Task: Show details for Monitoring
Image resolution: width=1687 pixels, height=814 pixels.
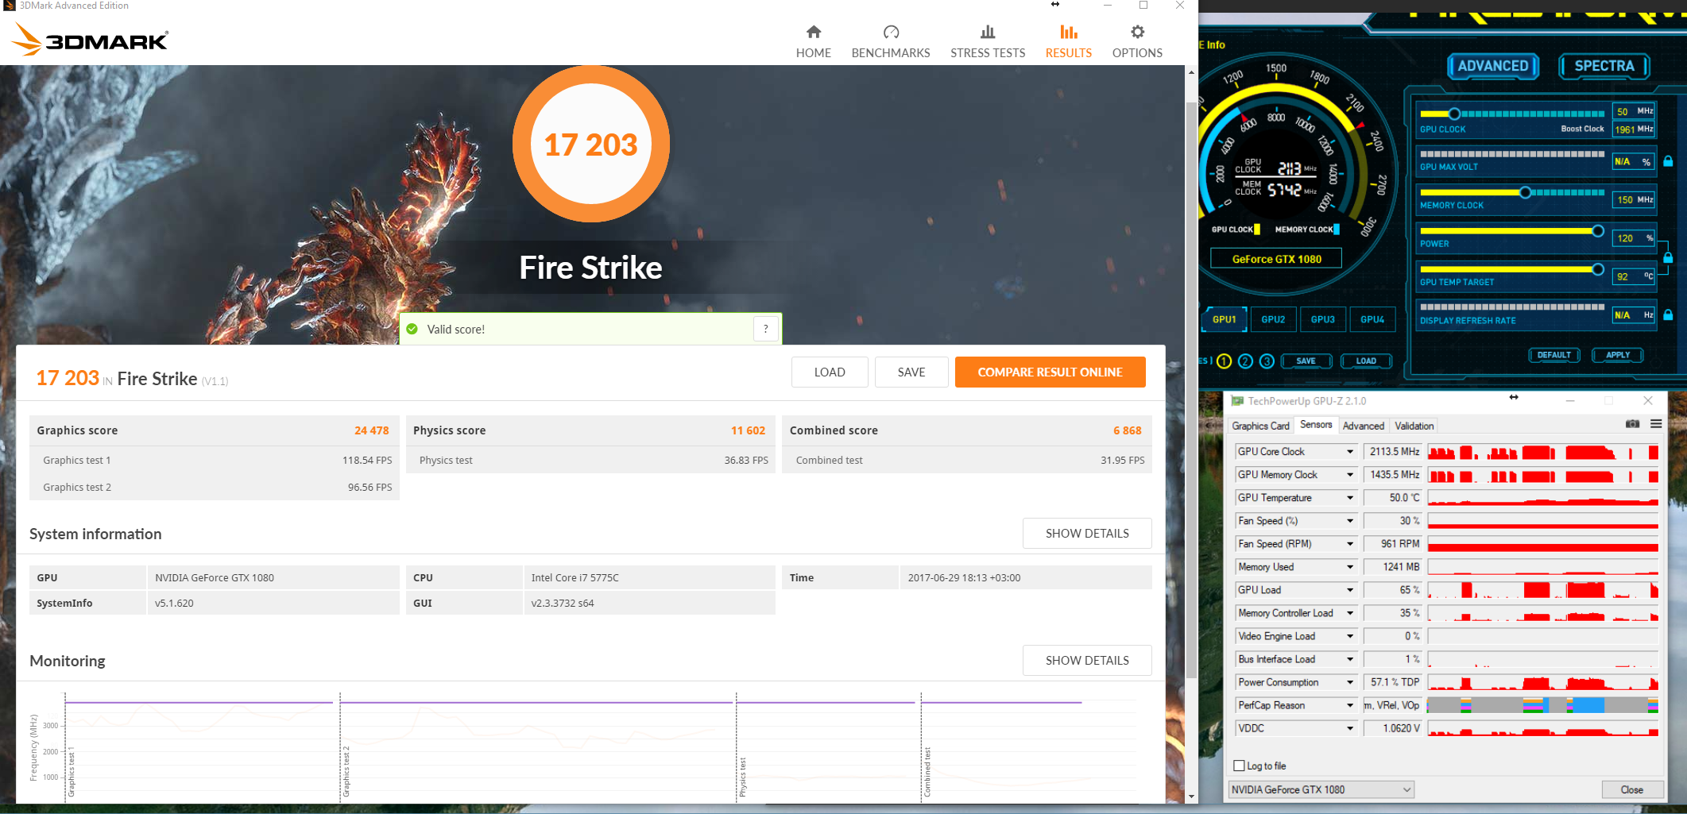Action: click(x=1087, y=660)
